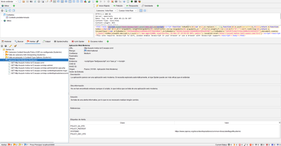The image size is (281, 146).
Task: Click pencil edit icon in Alertas toolbar
Action: pyautogui.click(x=11, y=46)
